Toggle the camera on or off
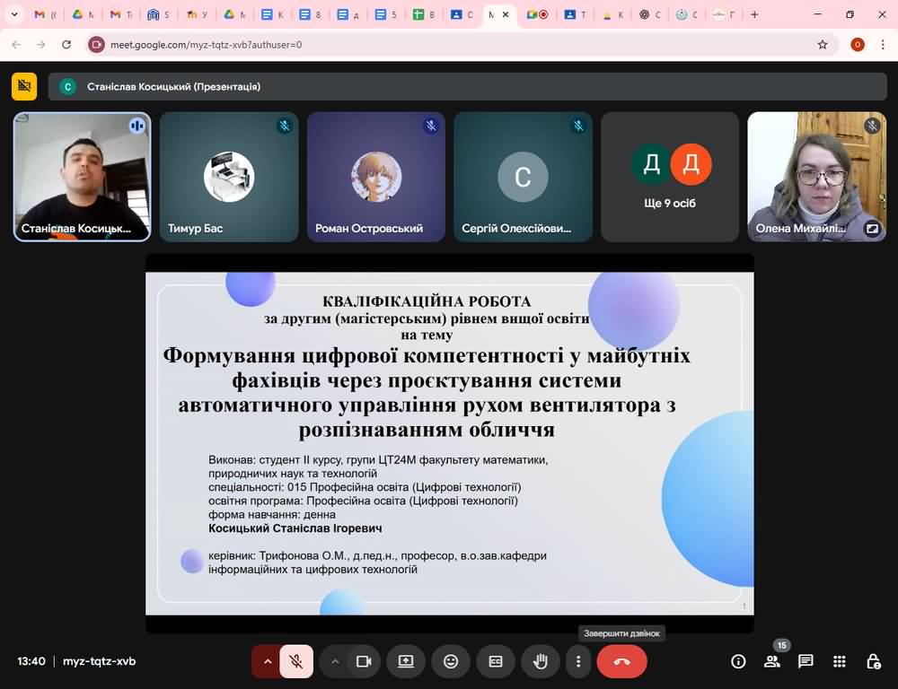 point(364,661)
